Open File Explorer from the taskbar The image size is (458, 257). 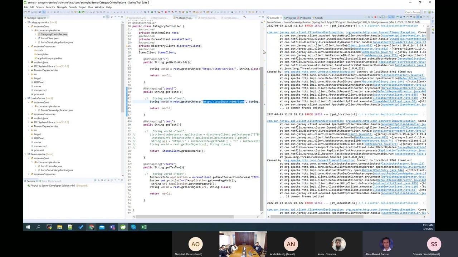(60, 227)
